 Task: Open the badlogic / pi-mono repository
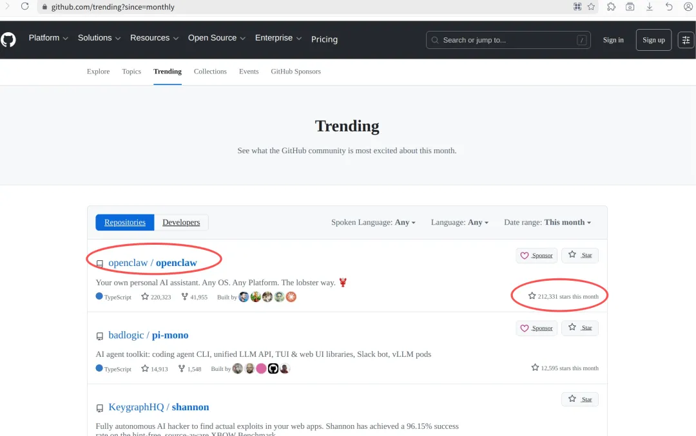click(x=148, y=336)
